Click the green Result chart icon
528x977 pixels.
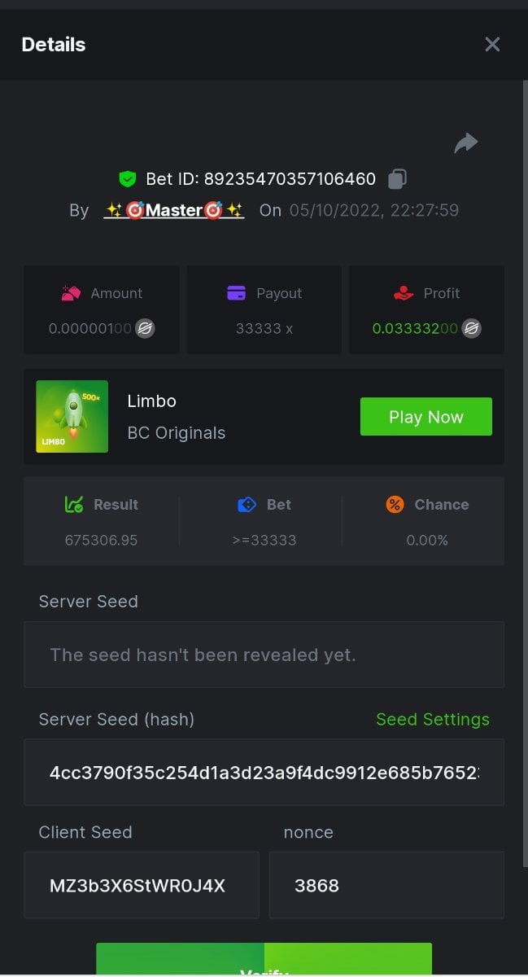[74, 505]
